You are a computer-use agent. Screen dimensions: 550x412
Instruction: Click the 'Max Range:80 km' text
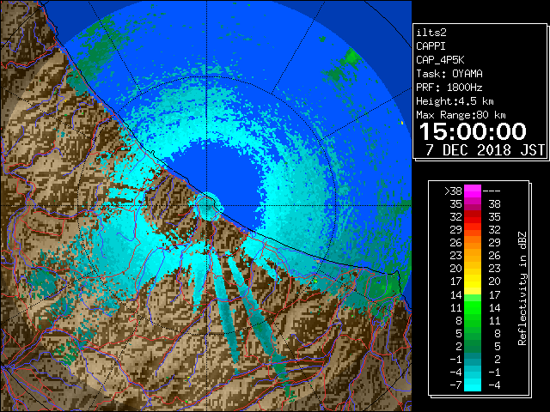461,115
